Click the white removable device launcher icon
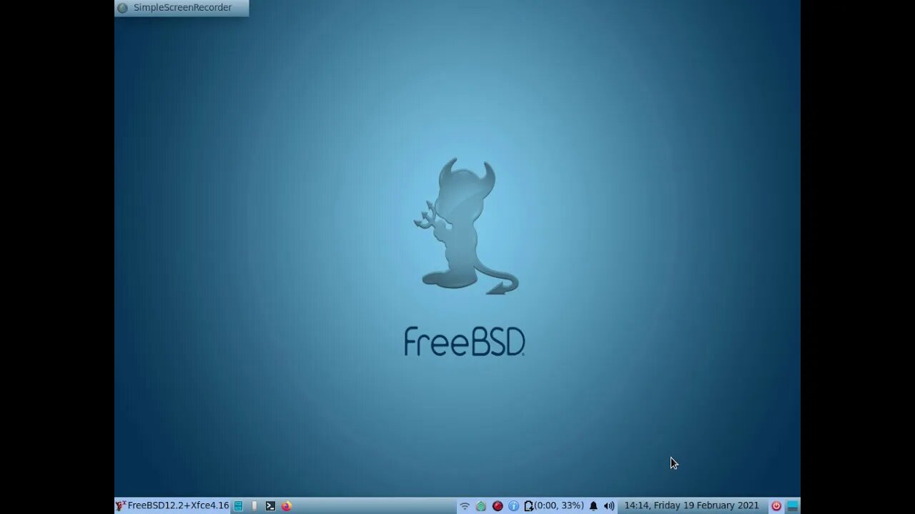 pyautogui.click(x=254, y=505)
